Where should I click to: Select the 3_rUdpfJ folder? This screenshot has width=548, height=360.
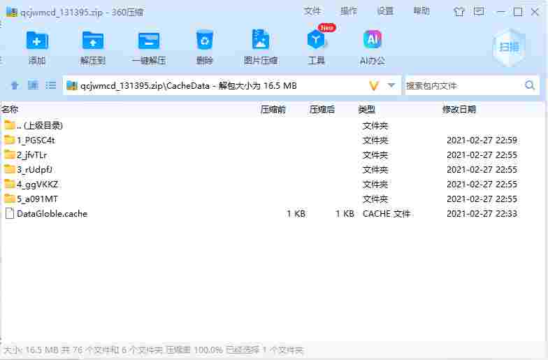(x=273, y=169)
